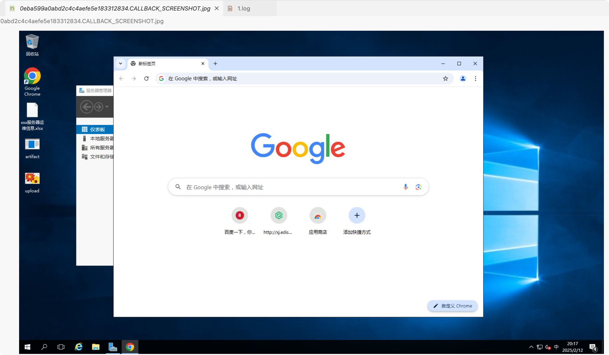Click the Chrome taskbar icon
Image resolution: width=609 pixels, height=355 pixels.
pos(130,347)
